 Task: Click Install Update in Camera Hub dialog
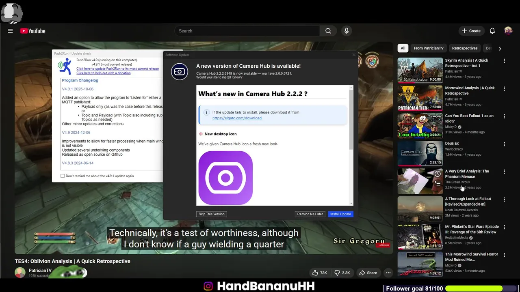click(340, 214)
